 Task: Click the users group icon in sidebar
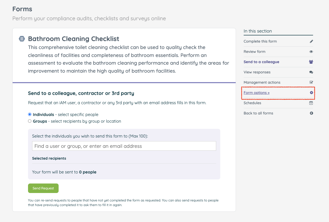pyautogui.click(x=311, y=62)
